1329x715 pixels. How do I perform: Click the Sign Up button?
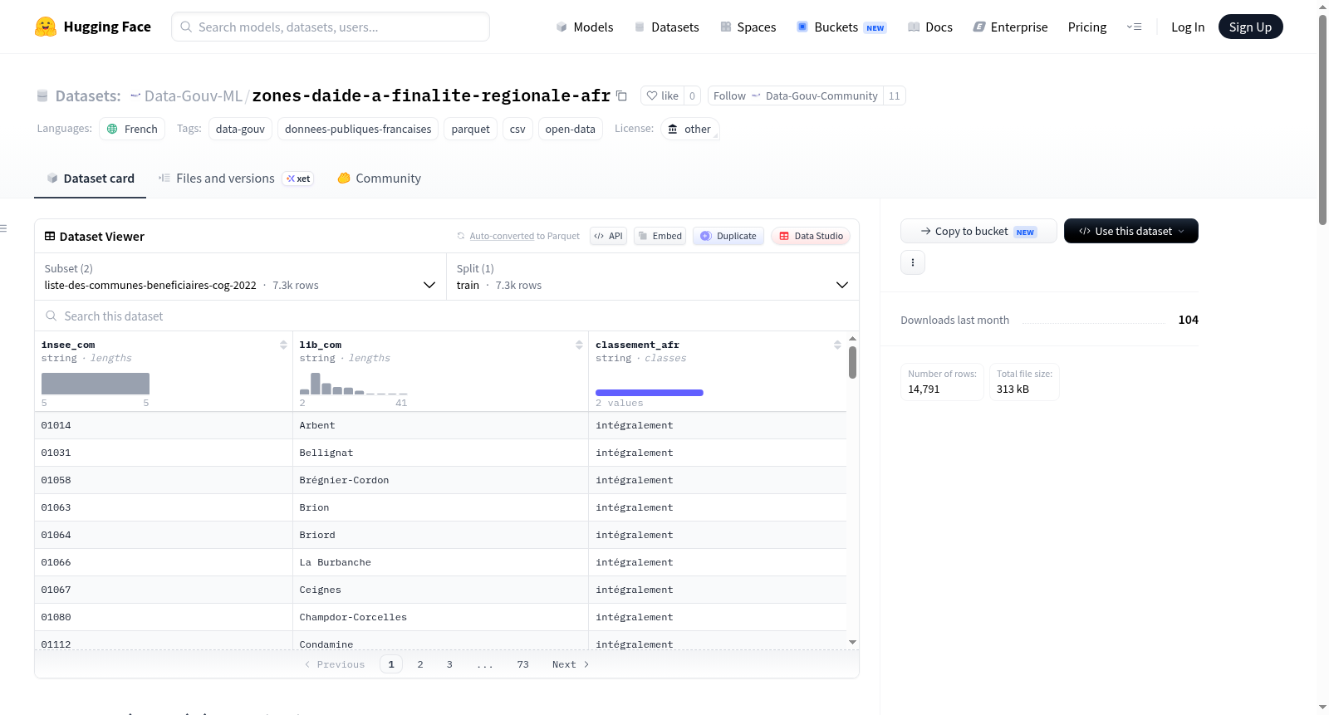click(1250, 27)
